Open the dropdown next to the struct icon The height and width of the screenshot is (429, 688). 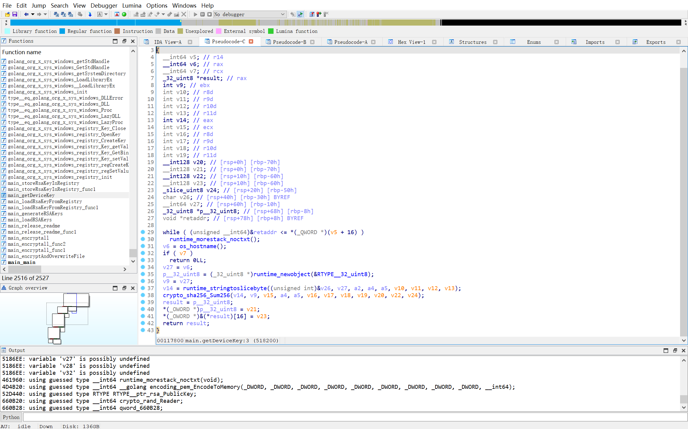[x=163, y=14]
